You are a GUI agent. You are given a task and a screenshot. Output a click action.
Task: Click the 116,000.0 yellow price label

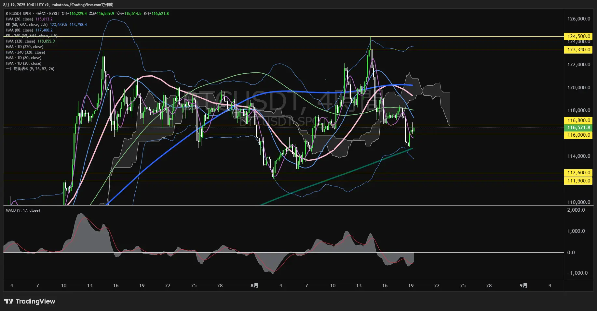578,135
